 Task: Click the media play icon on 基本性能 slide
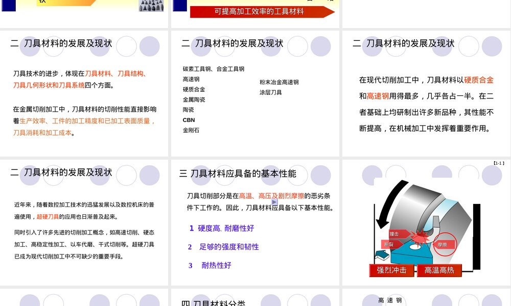[274, 202]
